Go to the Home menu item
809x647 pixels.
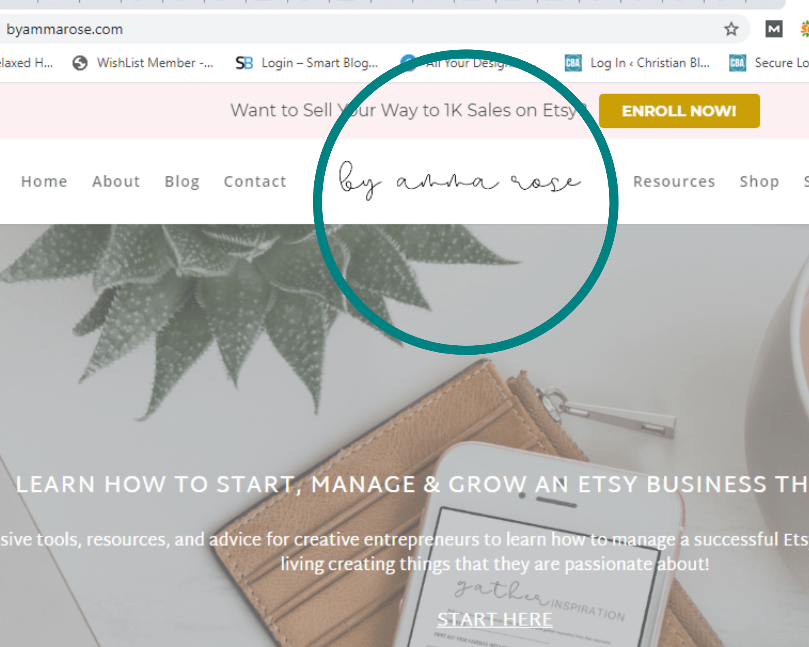(x=44, y=182)
